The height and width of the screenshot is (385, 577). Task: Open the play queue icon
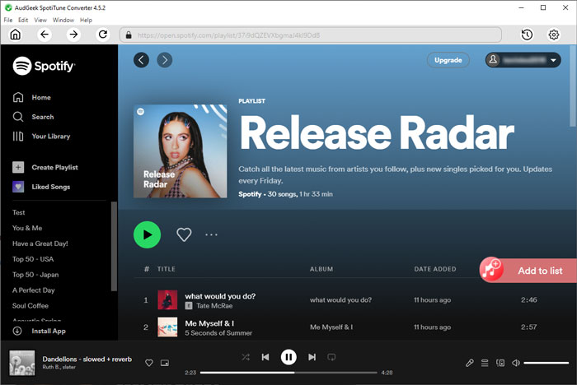click(485, 363)
